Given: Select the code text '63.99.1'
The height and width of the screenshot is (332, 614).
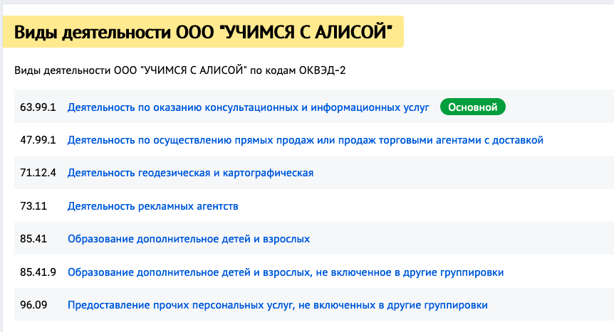Looking at the screenshot, I should tap(38, 107).
